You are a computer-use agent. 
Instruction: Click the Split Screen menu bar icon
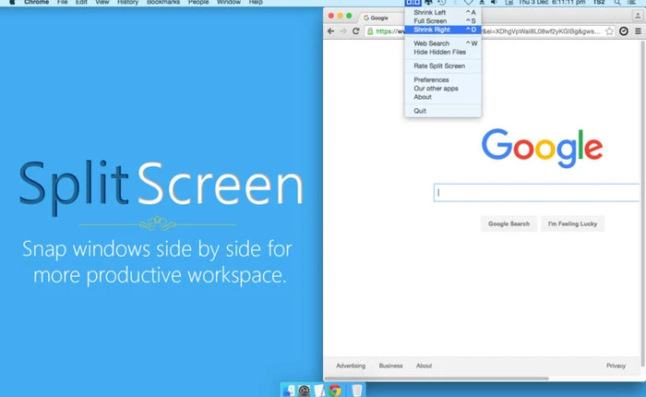[x=412, y=4]
